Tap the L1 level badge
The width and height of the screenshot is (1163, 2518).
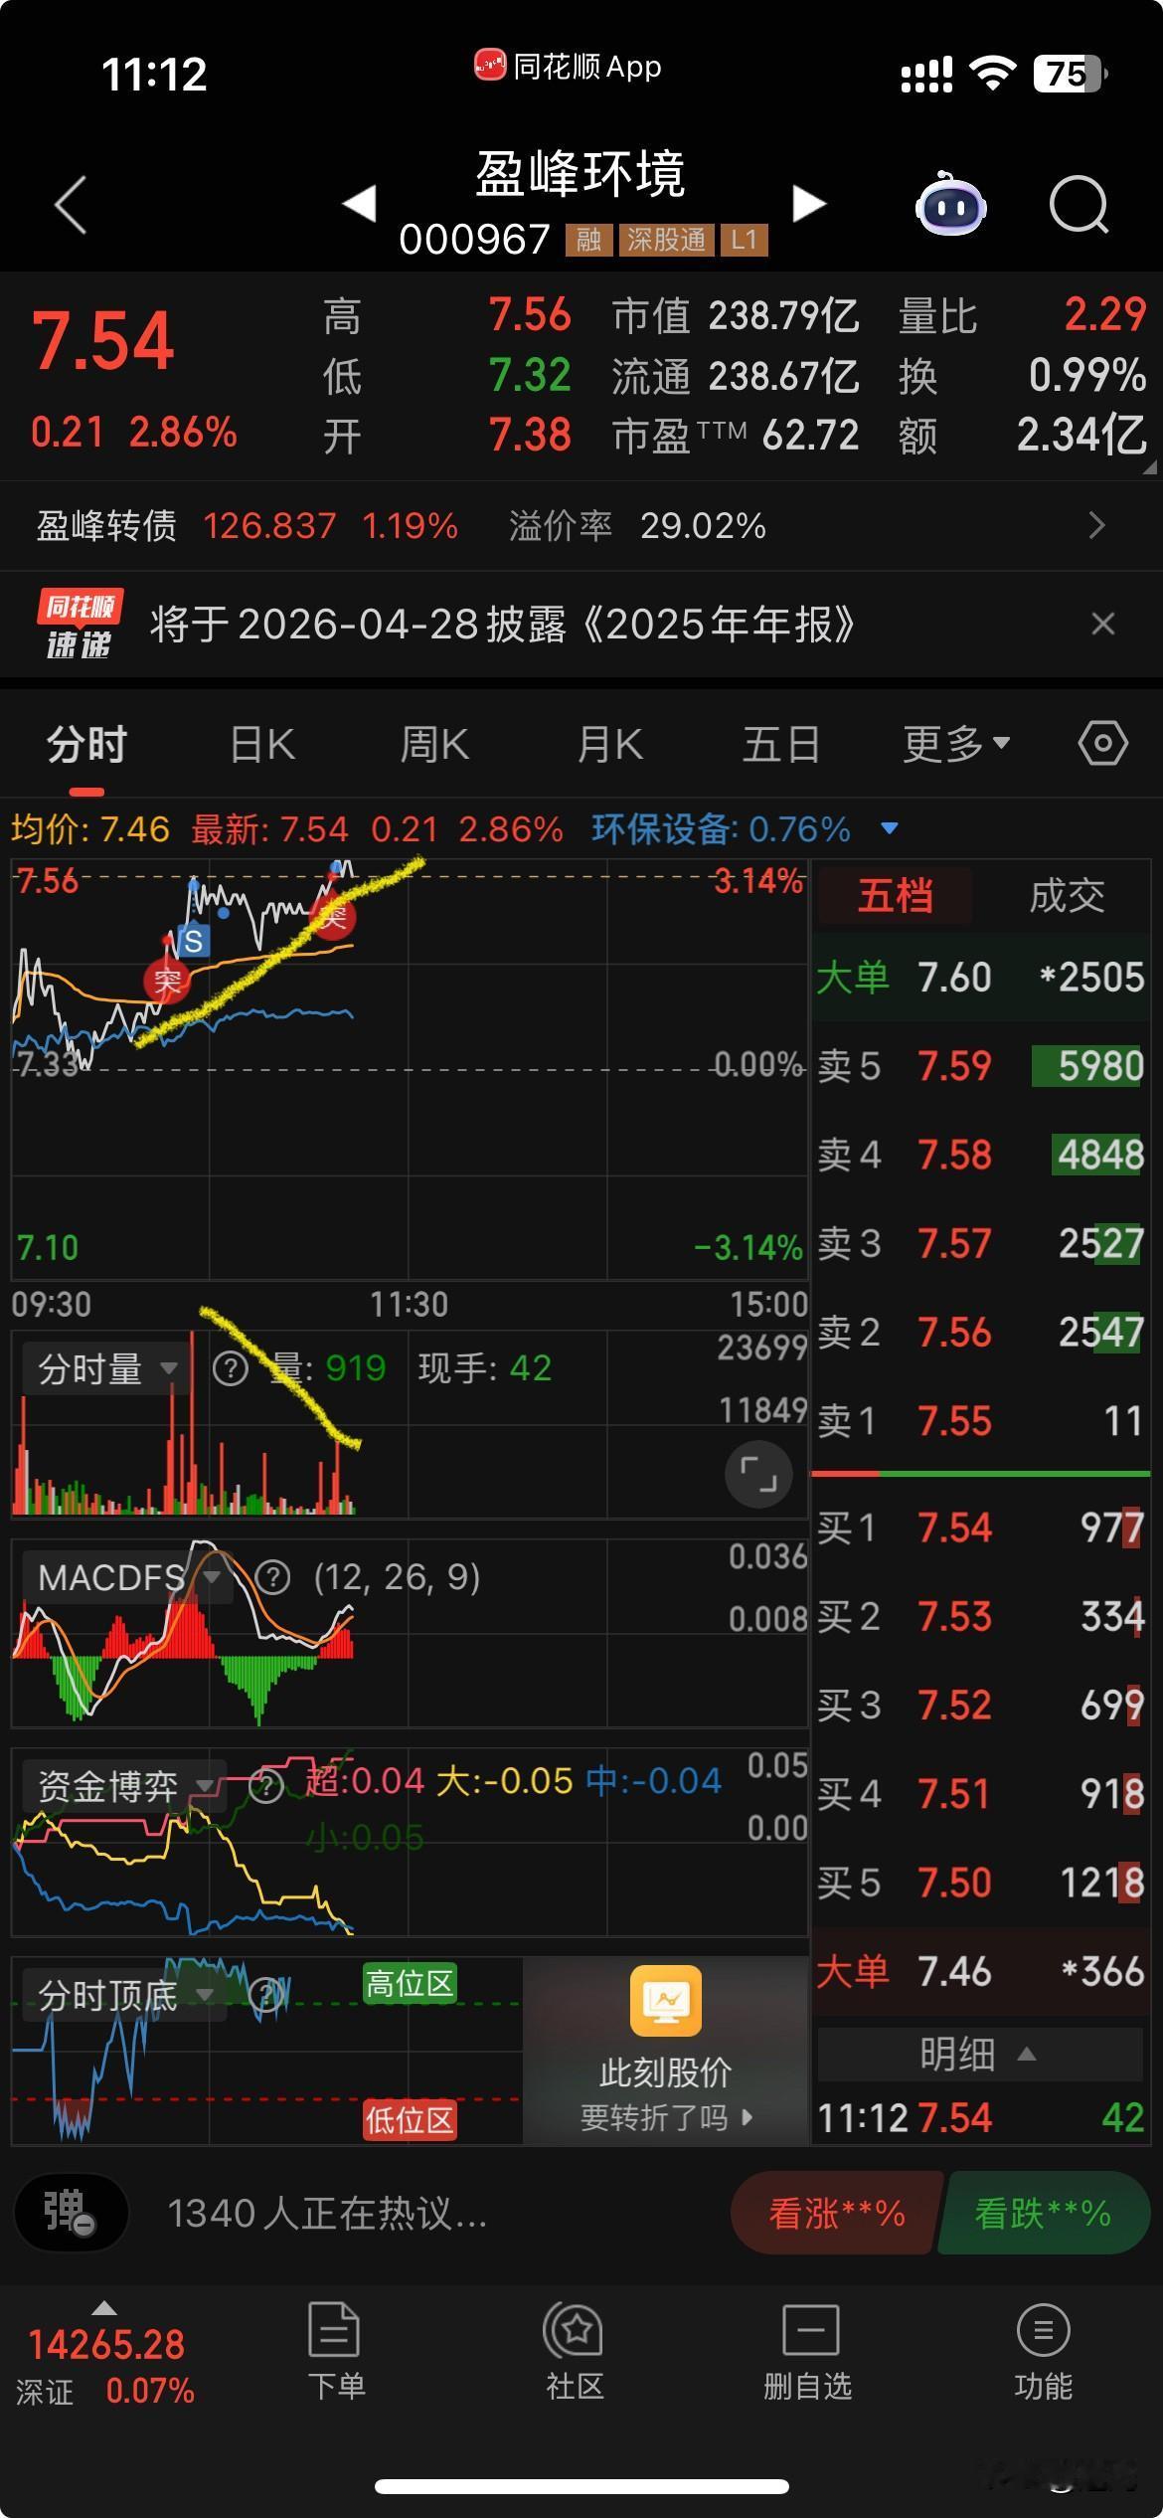(744, 240)
